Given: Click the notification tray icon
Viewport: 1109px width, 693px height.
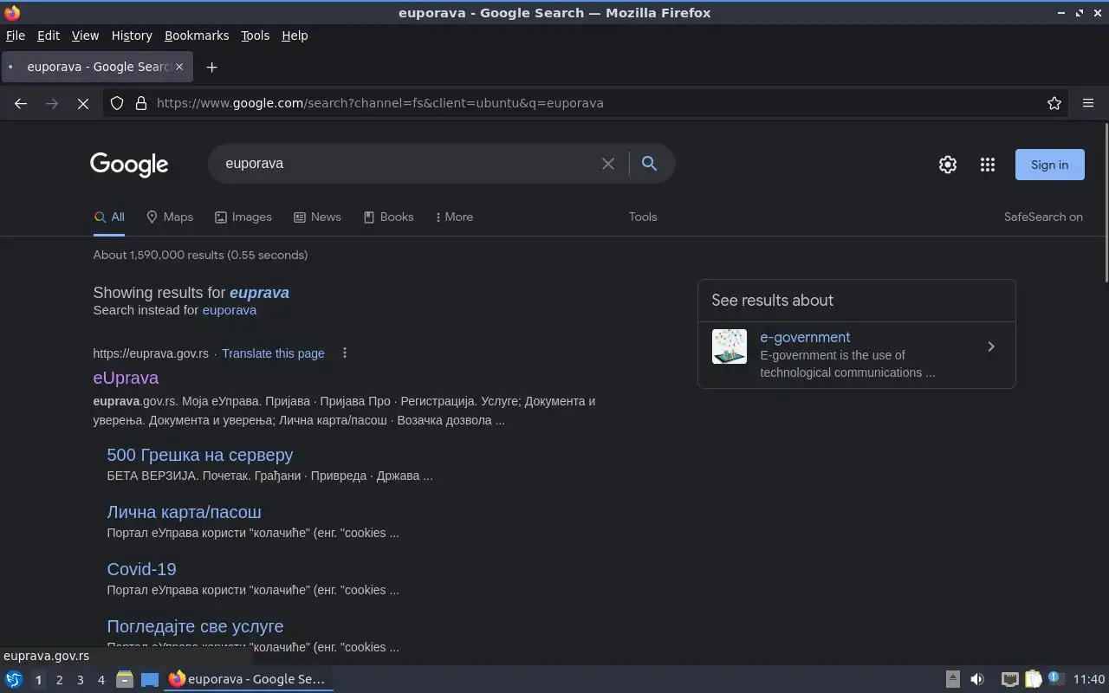Looking at the screenshot, I should [x=1055, y=679].
